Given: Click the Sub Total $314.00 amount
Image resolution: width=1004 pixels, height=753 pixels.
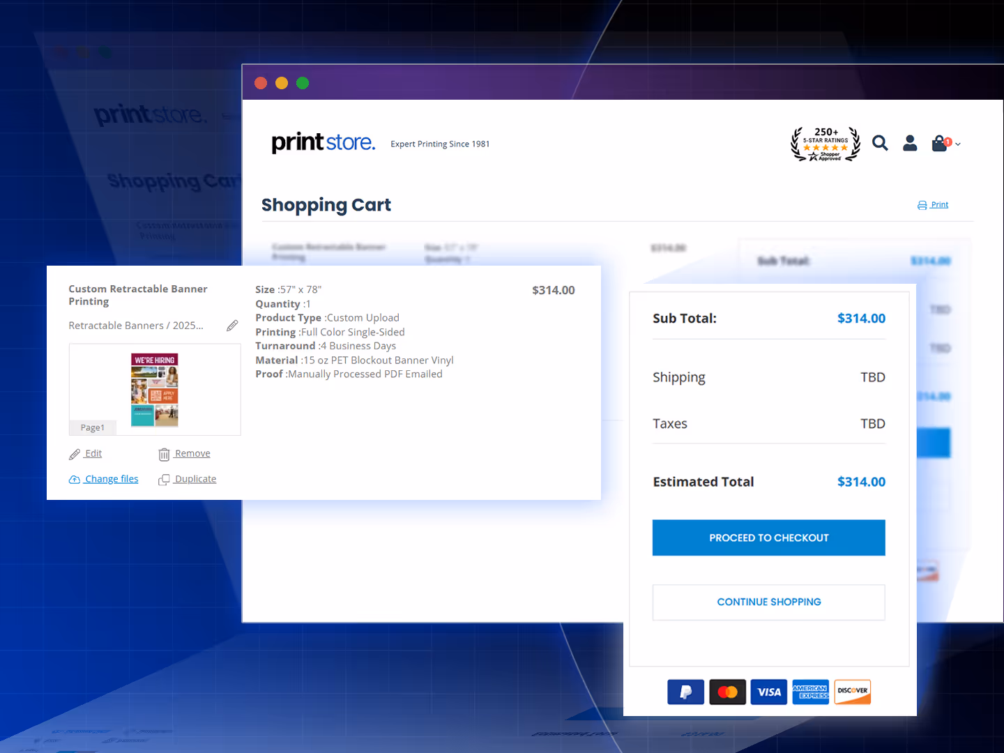Looking at the screenshot, I should coord(861,319).
